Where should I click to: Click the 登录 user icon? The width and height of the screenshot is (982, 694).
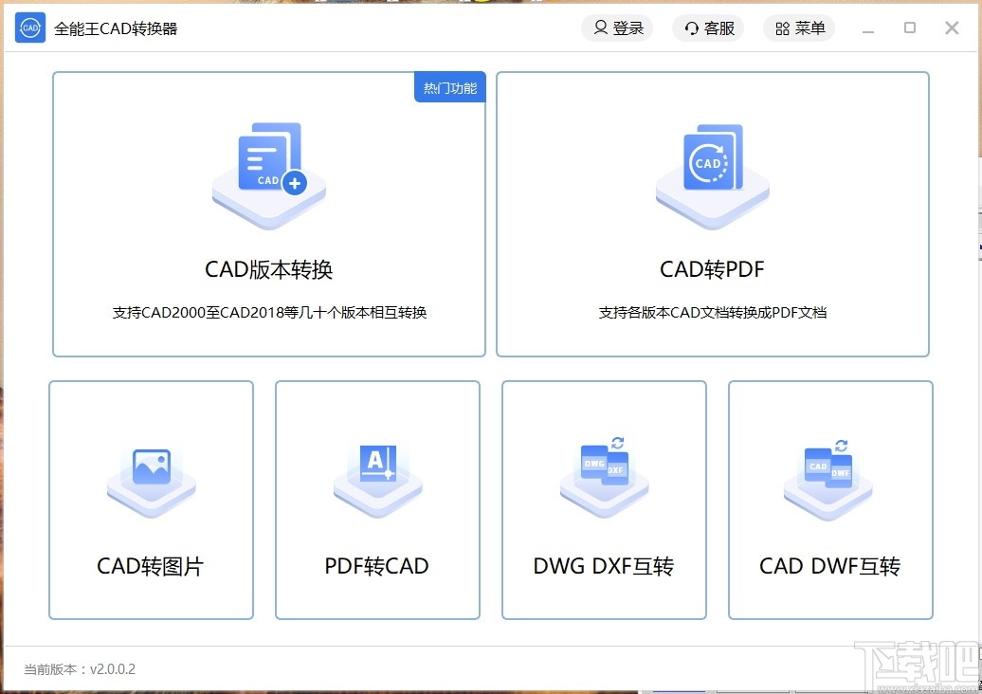[599, 28]
